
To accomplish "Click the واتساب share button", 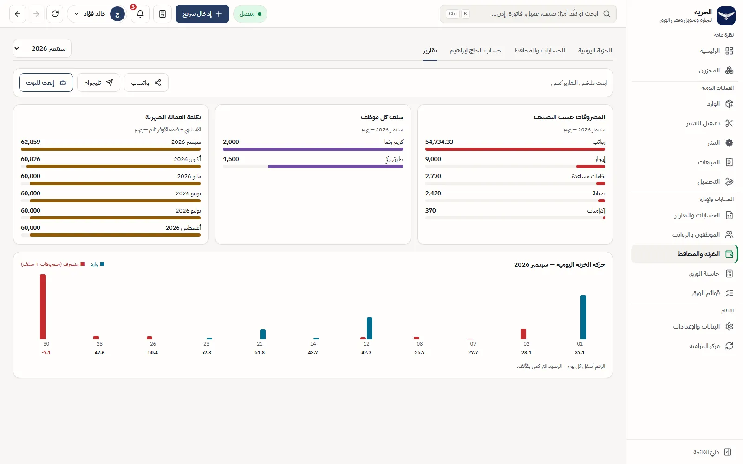I will click(x=146, y=83).
